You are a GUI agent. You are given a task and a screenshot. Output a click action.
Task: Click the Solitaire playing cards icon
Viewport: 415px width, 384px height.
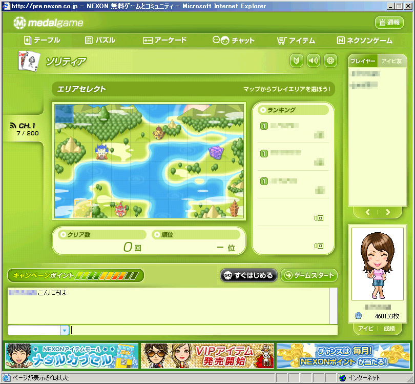point(29,61)
